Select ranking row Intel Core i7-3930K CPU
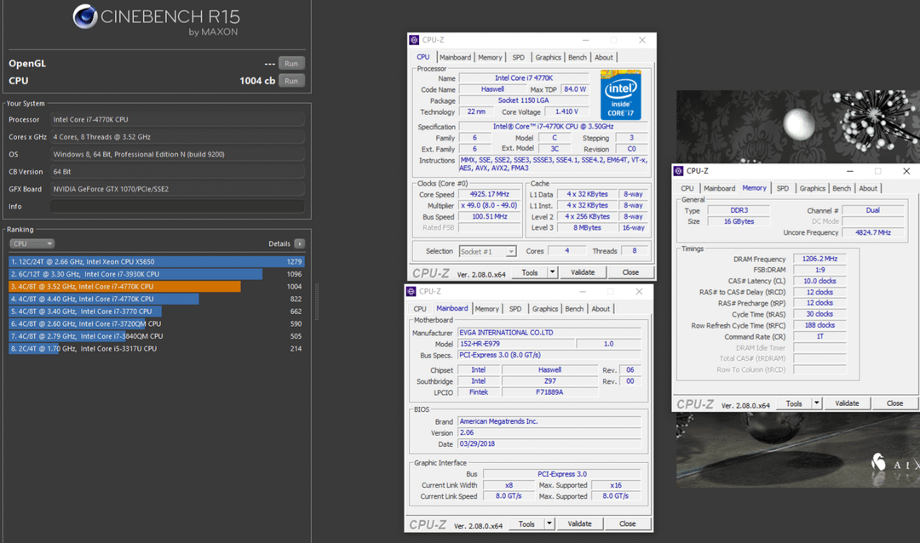Viewport: 920px width, 543px height. pos(157,274)
